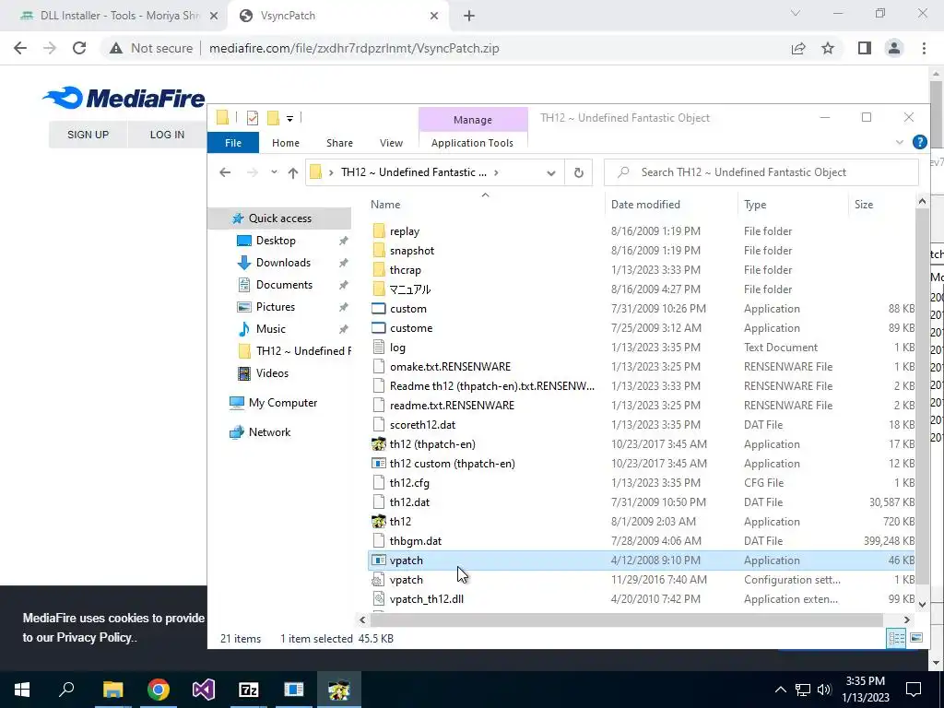
Task: Switch to the View ribbon tab
Action: 391,143
